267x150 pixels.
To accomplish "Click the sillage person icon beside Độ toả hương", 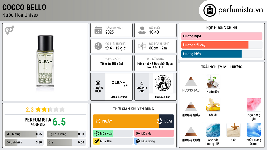I will point(142,46).
